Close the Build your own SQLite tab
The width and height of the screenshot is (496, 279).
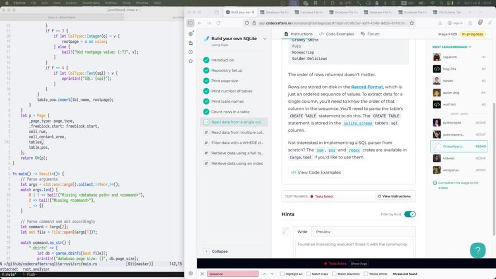[x=252, y=12]
